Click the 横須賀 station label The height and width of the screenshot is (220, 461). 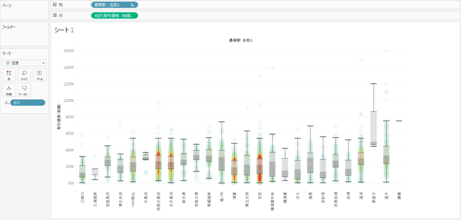point(285,197)
